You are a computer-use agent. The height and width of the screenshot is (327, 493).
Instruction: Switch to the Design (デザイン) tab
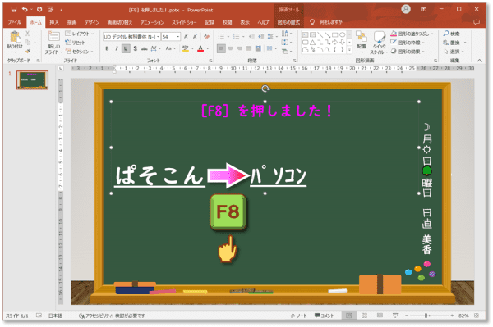tap(92, 22)
